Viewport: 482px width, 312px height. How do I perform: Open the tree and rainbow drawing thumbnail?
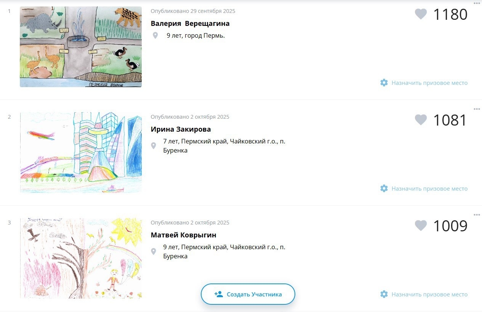pyautogui.click(x=81, y=258)
